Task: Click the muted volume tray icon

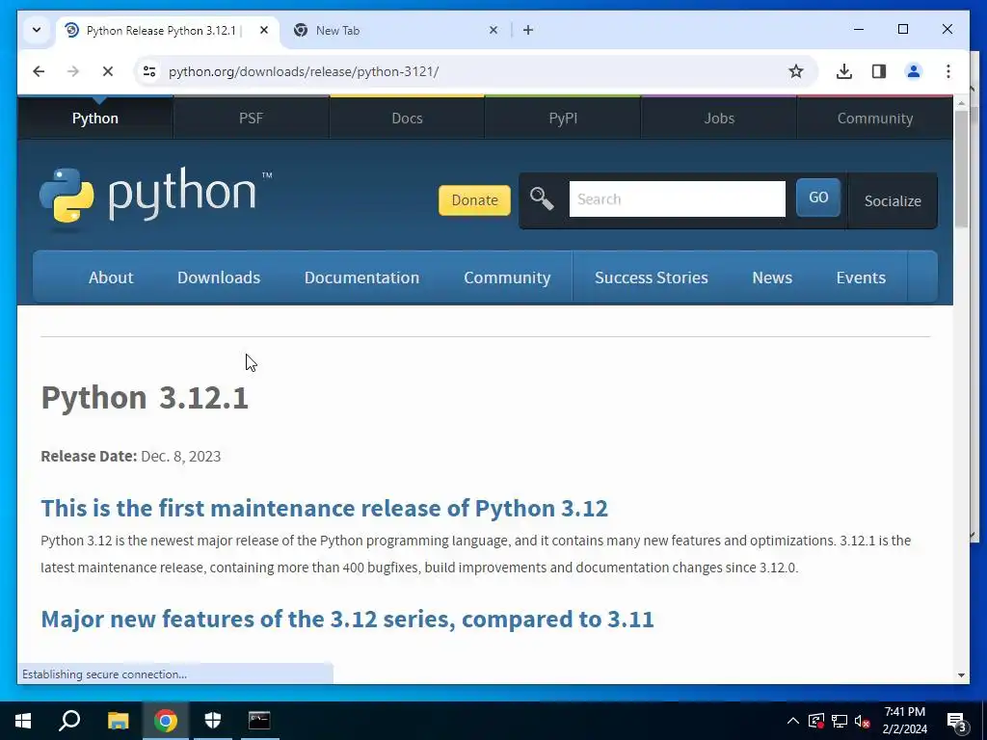Action: pyautogui.click(x=862, y=721)
